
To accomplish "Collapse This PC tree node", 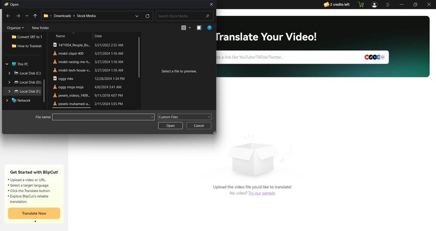I will 7,64.
